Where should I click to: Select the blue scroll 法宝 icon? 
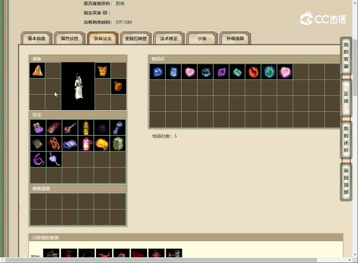coord(70,144)
